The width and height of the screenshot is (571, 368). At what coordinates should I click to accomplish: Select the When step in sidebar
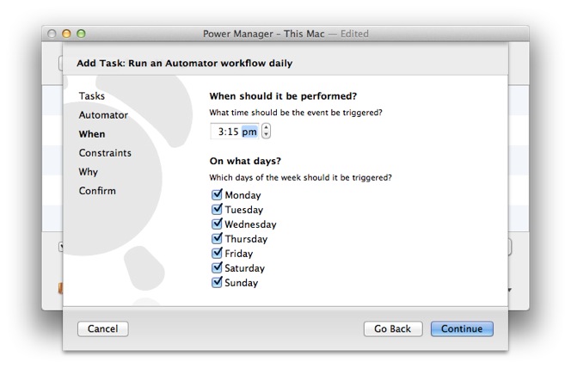92,134
